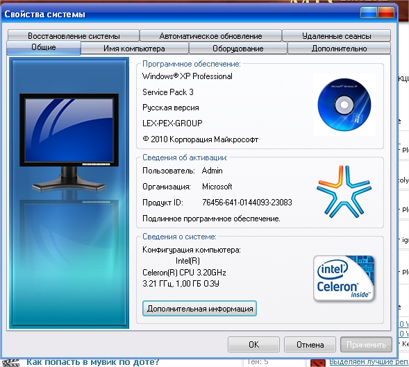Viewport: 409px width, 367px height.
Task: Click the user name Admin
Action: click(212, 171)
